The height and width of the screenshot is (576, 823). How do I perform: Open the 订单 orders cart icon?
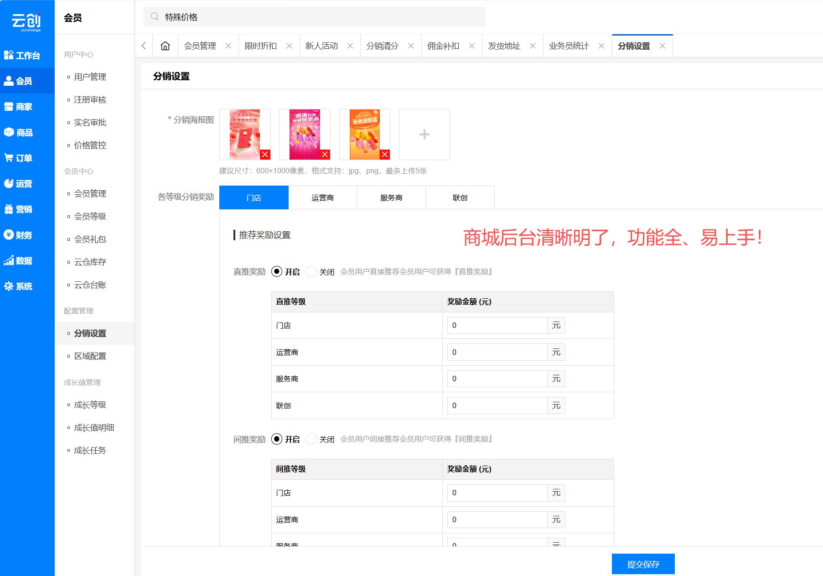[9, 158]
